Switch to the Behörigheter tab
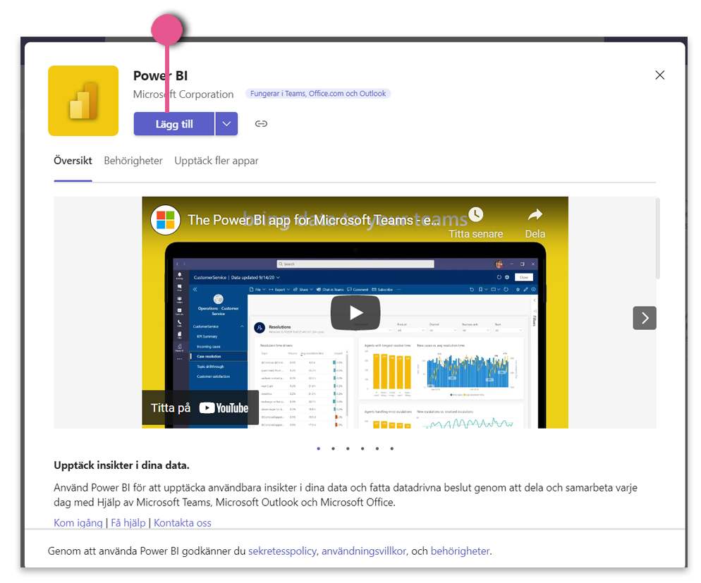This screenshot has height=583, width=701. click(x=133, y=161)
